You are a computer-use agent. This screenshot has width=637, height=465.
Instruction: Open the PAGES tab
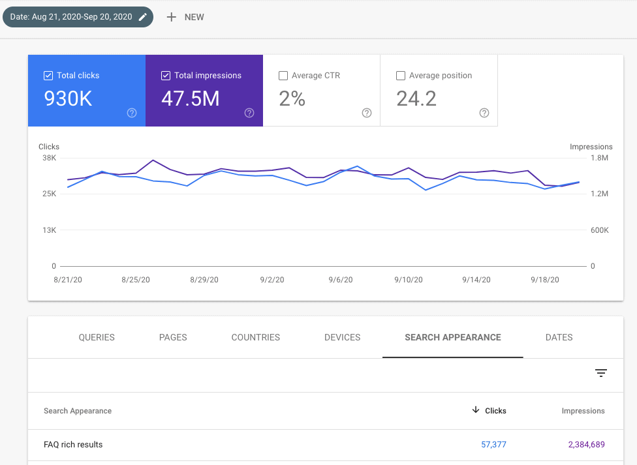click(172, 337)
